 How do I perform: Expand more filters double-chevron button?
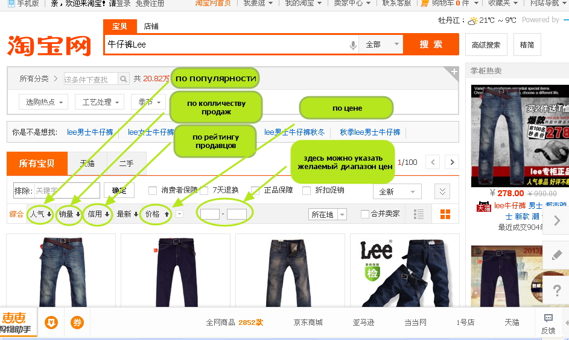coord(442,191)
